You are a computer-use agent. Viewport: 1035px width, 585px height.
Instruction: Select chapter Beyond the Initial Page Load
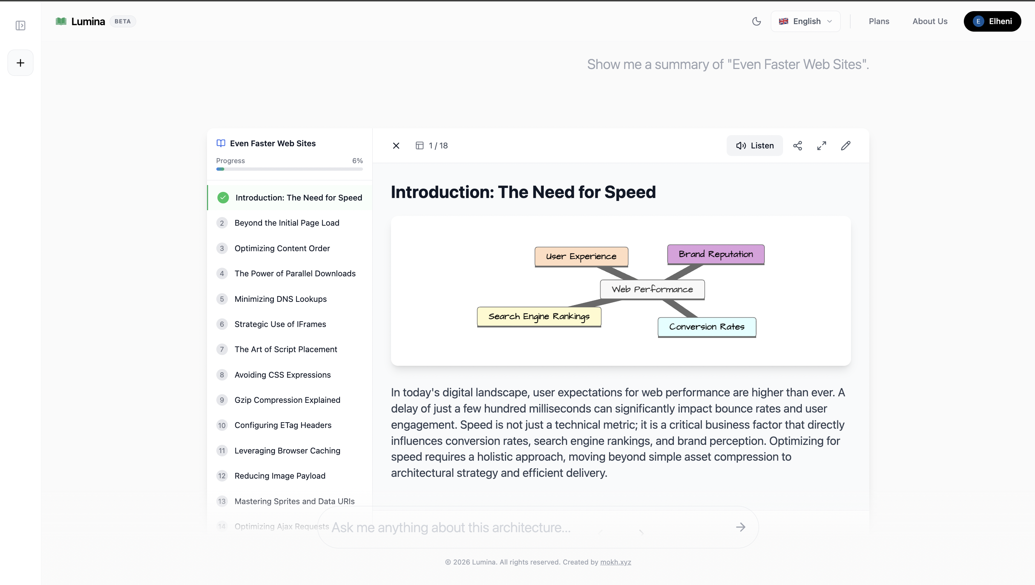(286, 223)
